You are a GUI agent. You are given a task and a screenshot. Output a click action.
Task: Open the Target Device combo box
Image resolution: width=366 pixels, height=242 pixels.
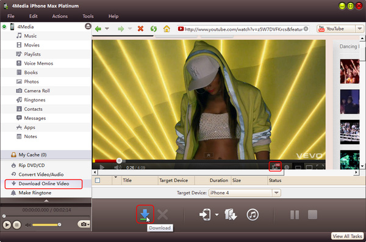coord(245,193)
